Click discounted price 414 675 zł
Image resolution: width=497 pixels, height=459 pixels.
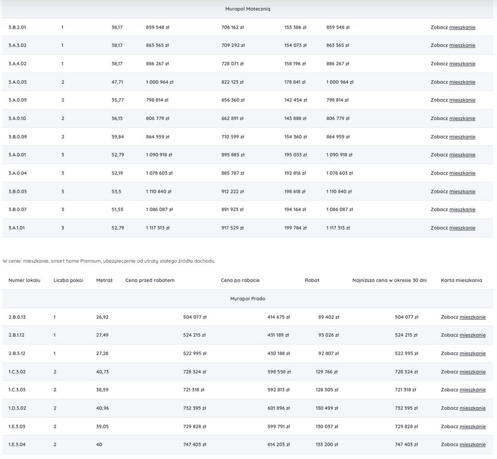pos(278,317)
